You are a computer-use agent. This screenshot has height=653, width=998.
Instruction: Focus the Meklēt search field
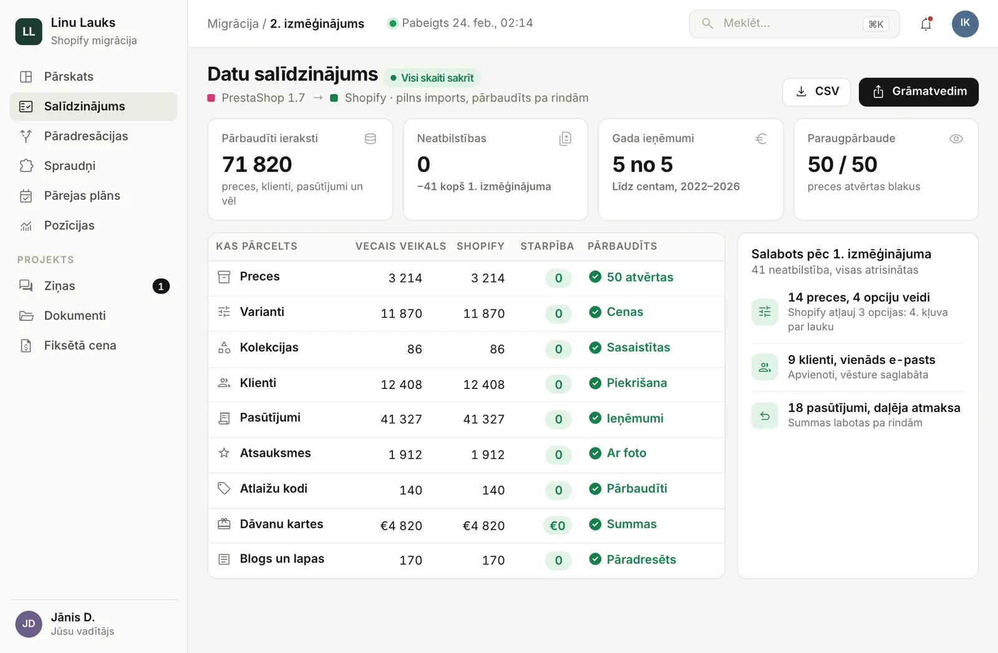794,24
